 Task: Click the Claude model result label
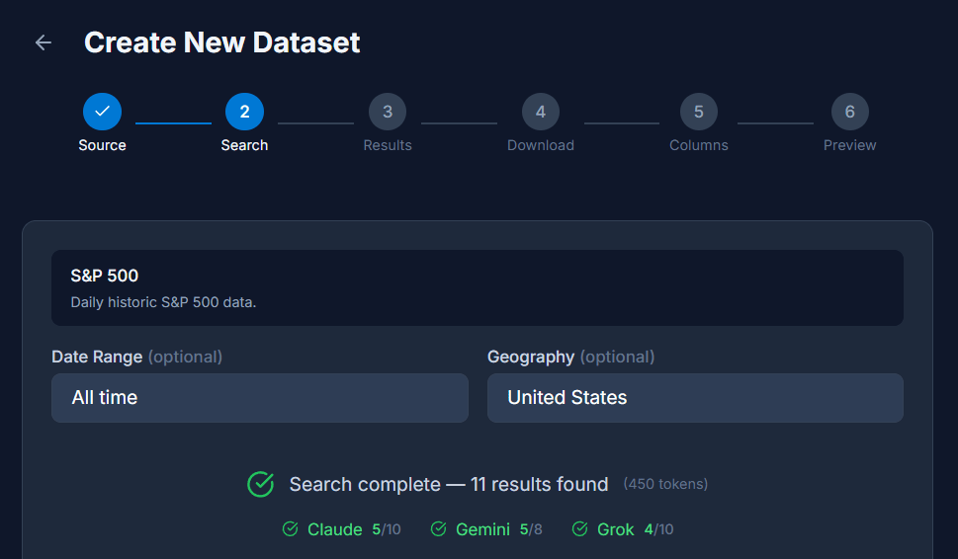(335, 529)
